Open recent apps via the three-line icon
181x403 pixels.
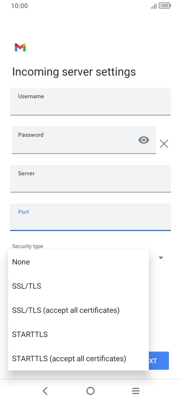(135, 391)
